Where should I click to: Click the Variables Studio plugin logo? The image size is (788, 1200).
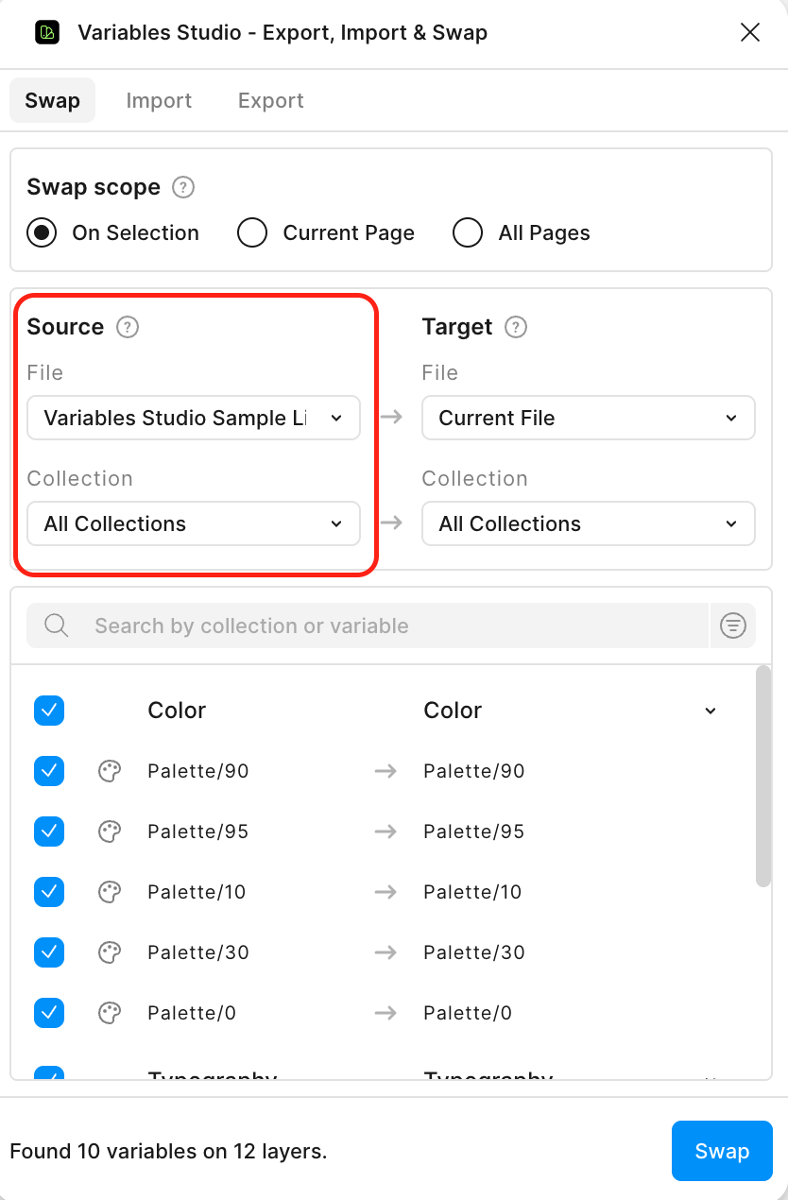click(46, 32)
